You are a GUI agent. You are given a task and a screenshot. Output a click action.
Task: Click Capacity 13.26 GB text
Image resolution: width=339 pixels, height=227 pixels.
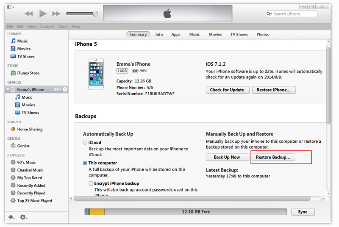click(134, 81)
